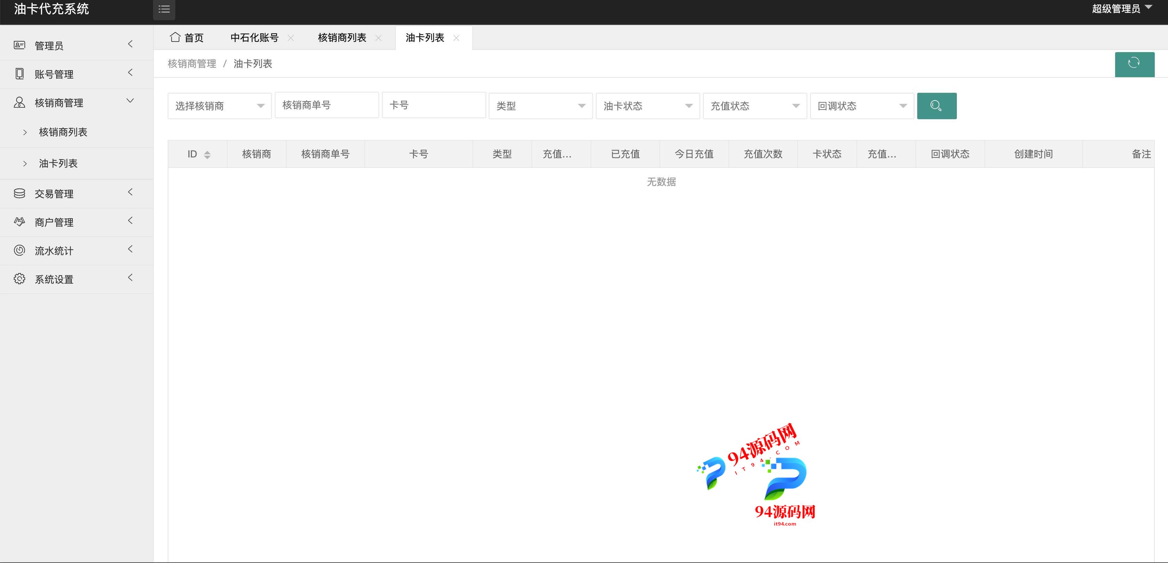Open the 类型 filter dropdown
Viewport: 1168px width, 563px height.
[x=541, y=106]
